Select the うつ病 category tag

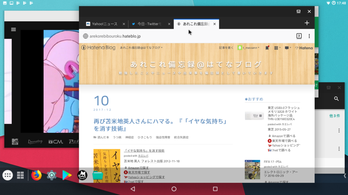117,137
